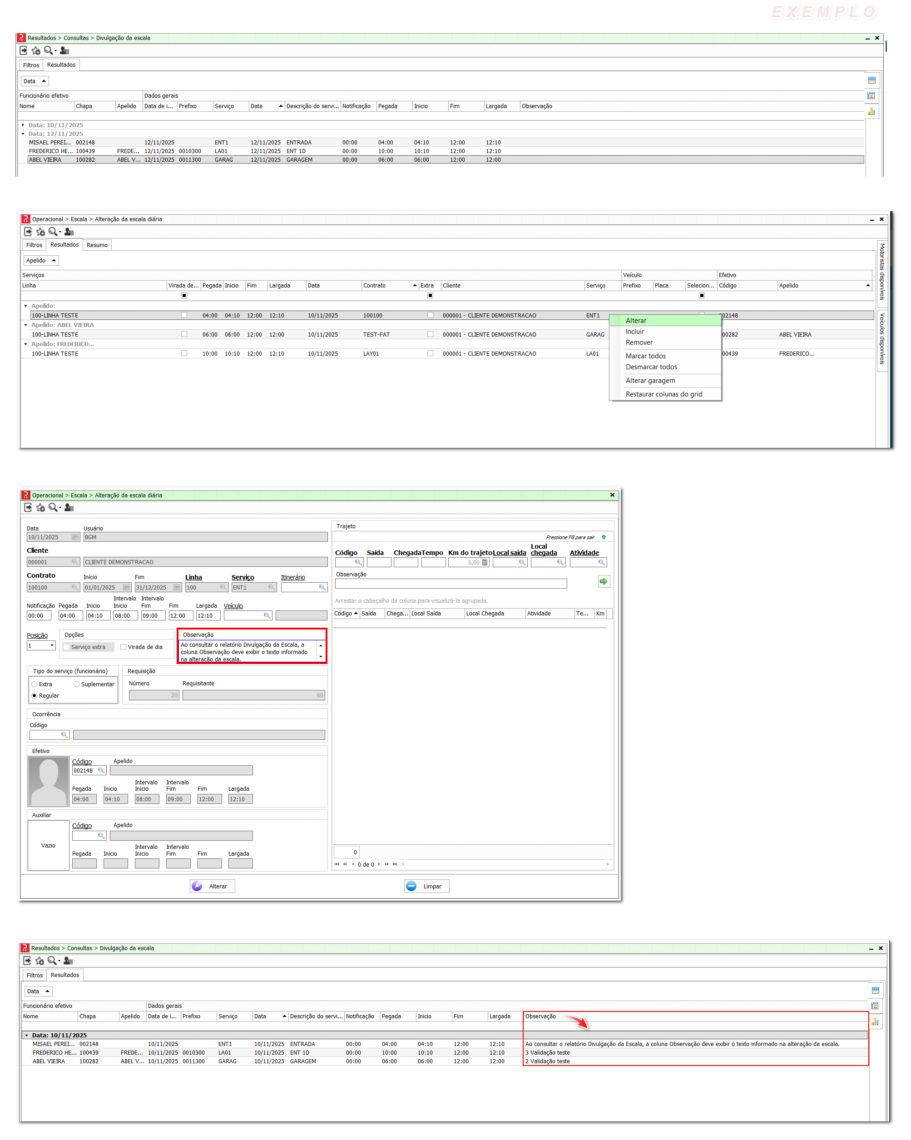Screen dimensions: 911x1140
Task: Click the Atividade field search icon
Action: coord(601,563)
